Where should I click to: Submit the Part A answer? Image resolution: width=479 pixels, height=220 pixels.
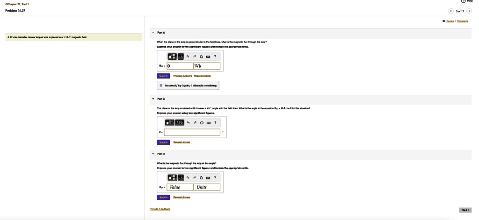[163, 76]
